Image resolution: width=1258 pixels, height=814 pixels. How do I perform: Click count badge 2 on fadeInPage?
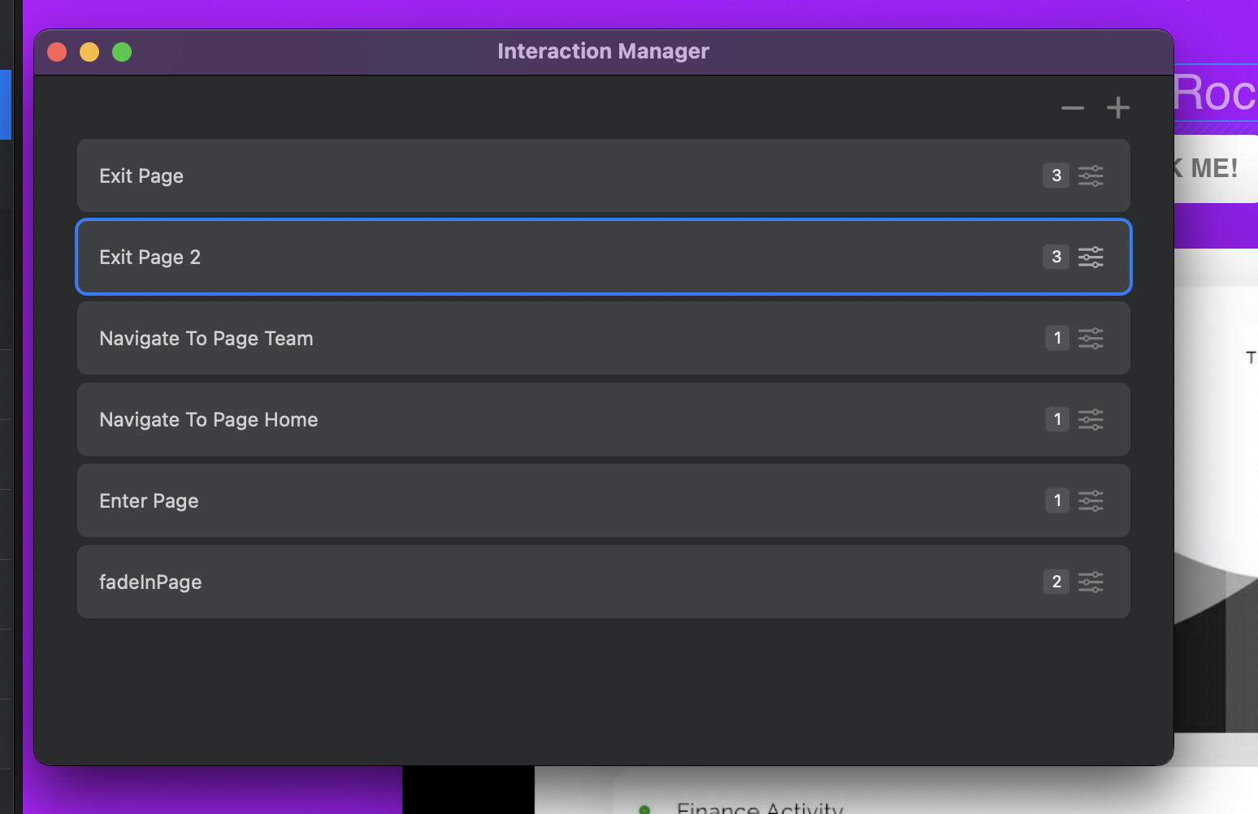(x=1056, y=582)
